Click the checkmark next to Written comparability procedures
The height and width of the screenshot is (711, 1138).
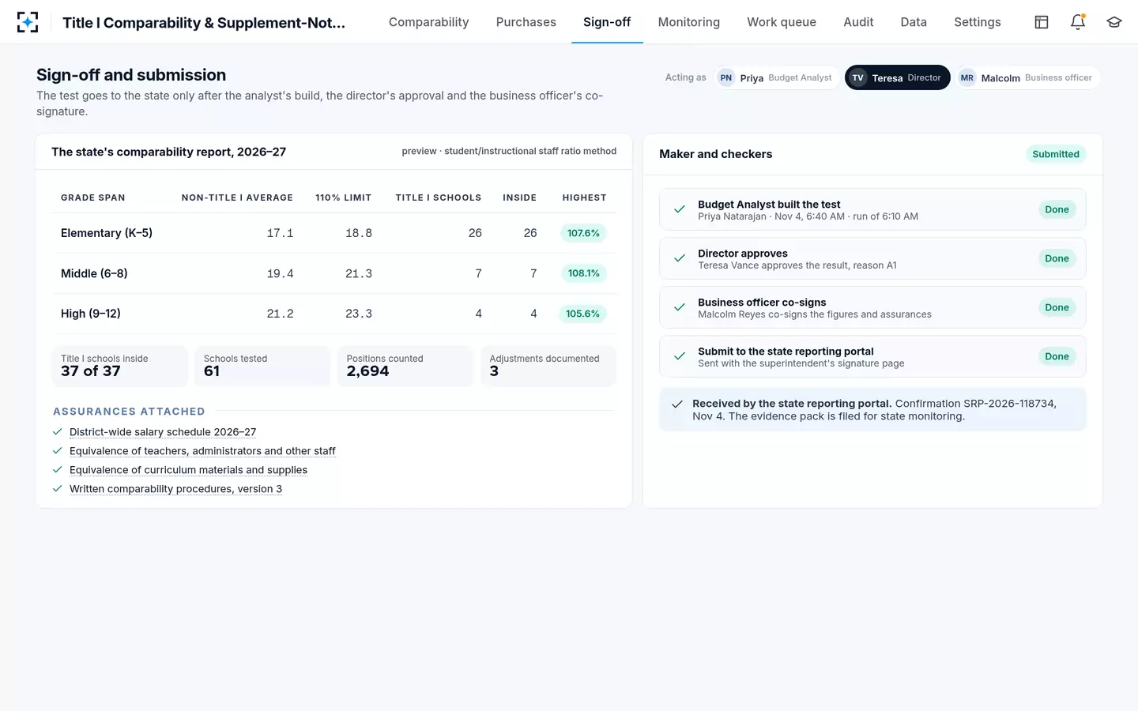[x=58, y=489]
